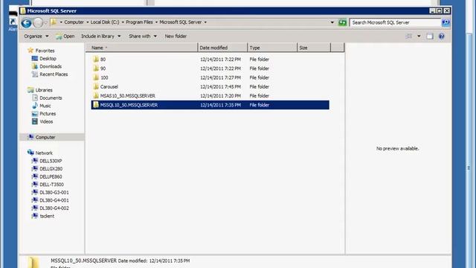
Task: Open the Organize menu
Action: click(36, 36)
